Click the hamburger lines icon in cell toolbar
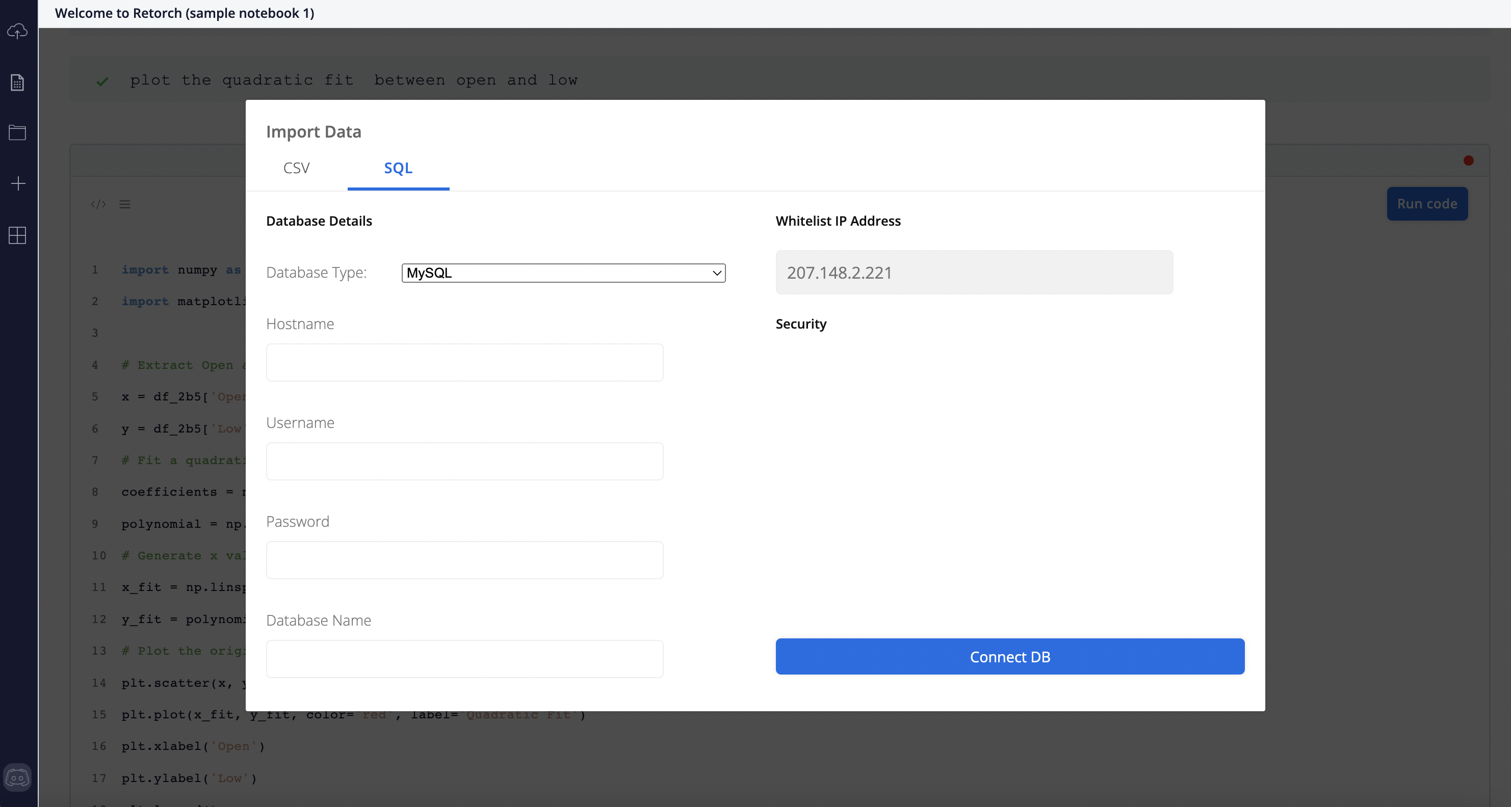 coord(125,204)
